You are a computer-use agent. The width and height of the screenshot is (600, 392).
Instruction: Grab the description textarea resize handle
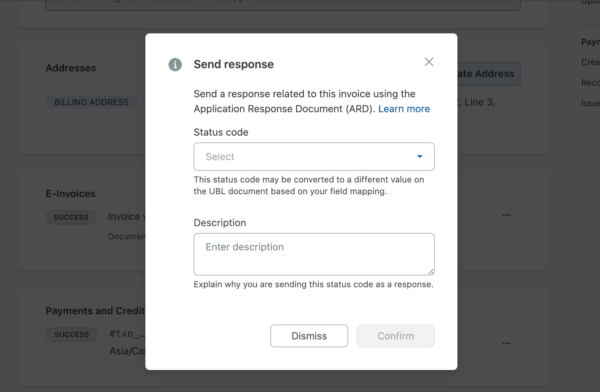[431, 272]
